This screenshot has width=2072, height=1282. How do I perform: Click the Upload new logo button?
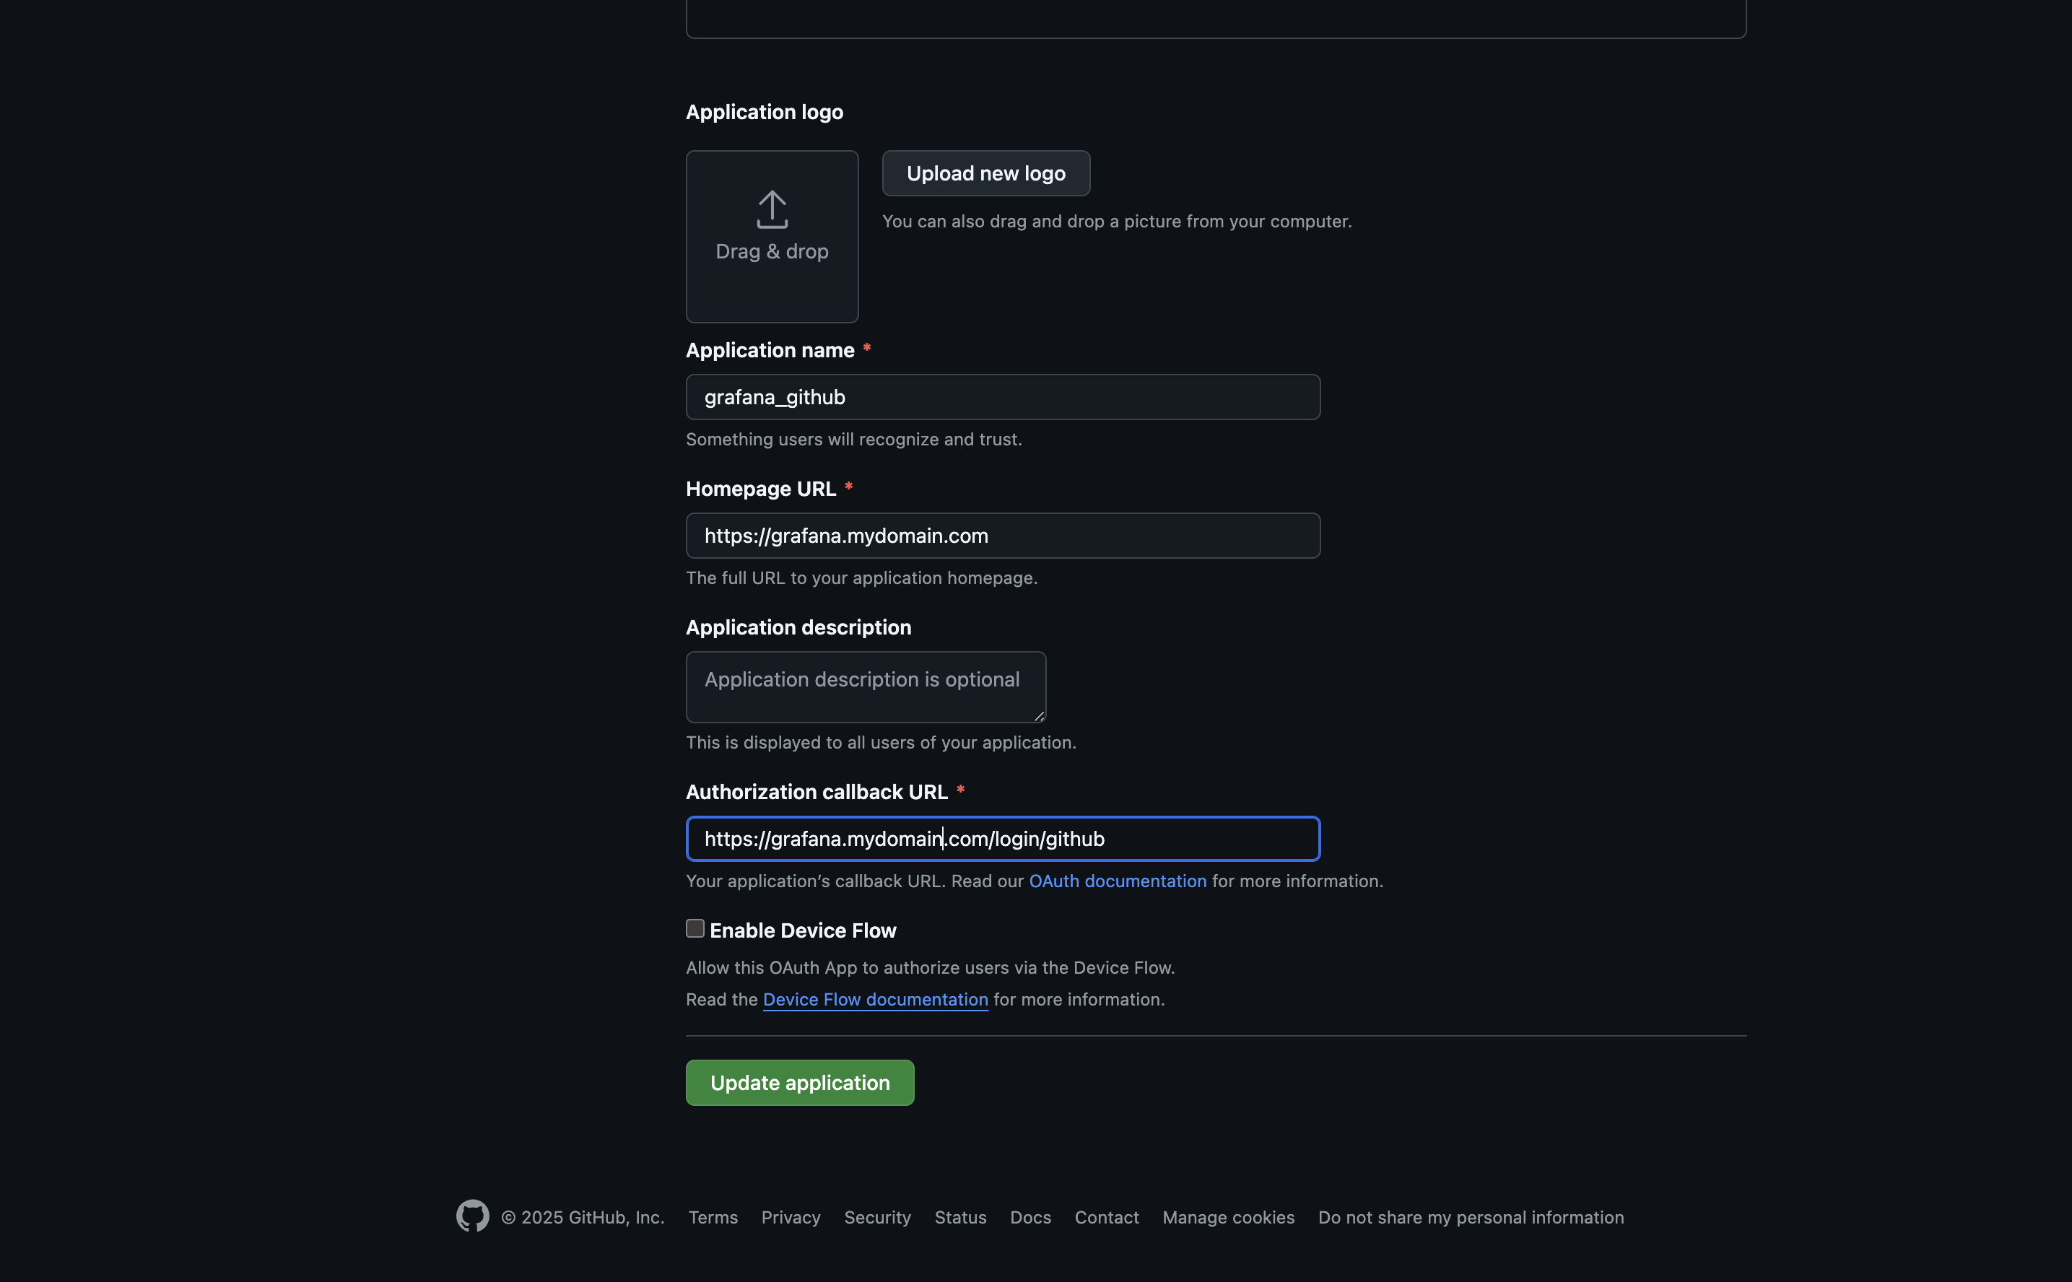[985, 174]
